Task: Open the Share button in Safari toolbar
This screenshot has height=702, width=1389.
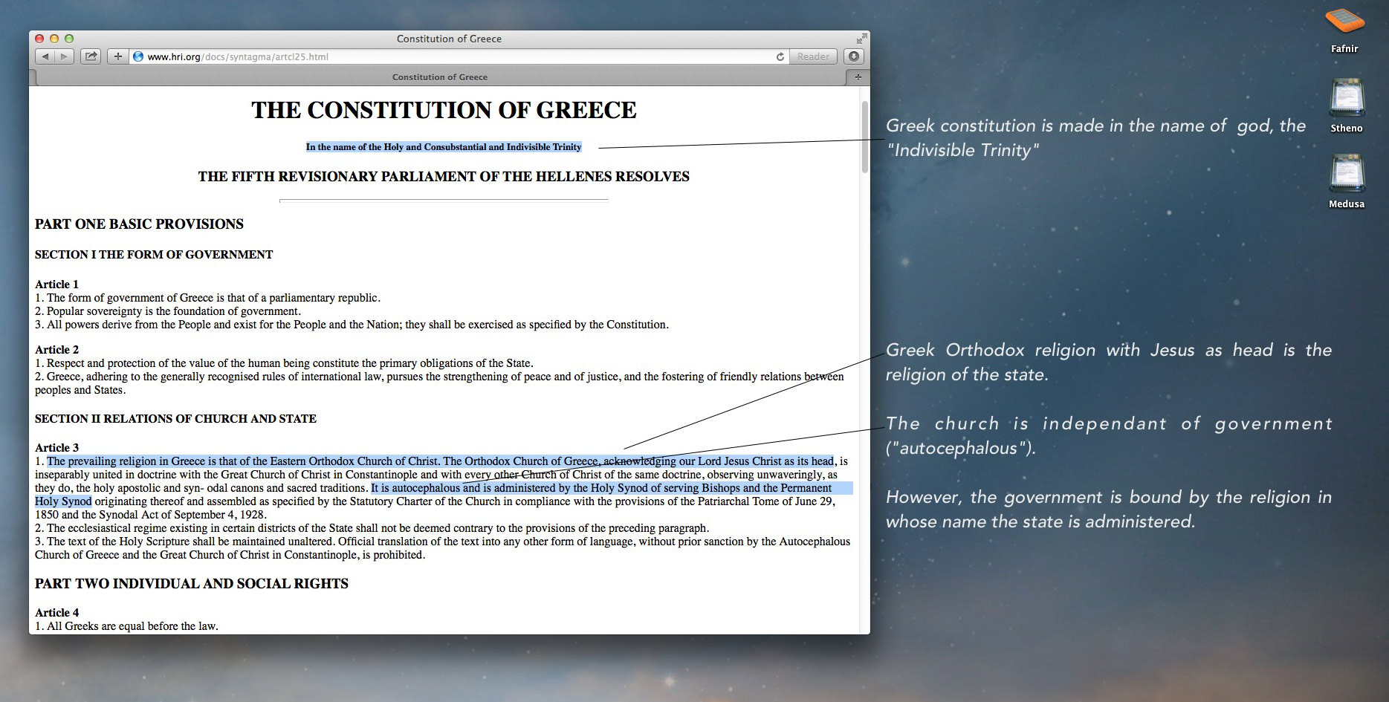Action: point(91,56)
